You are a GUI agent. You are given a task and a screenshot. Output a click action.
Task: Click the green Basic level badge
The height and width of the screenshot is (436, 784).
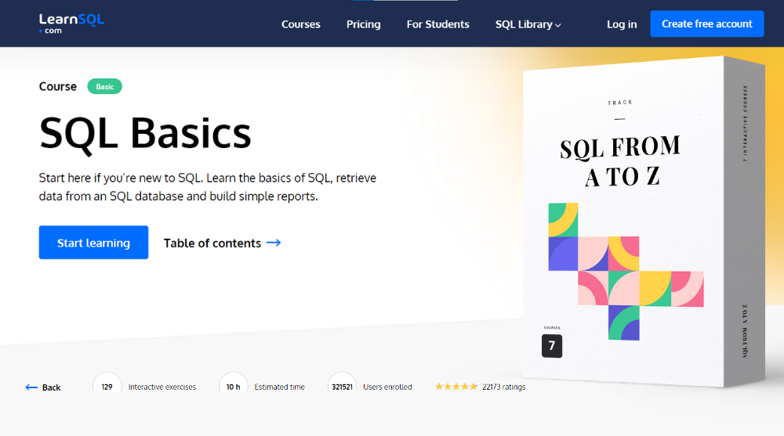coord(104,86)
